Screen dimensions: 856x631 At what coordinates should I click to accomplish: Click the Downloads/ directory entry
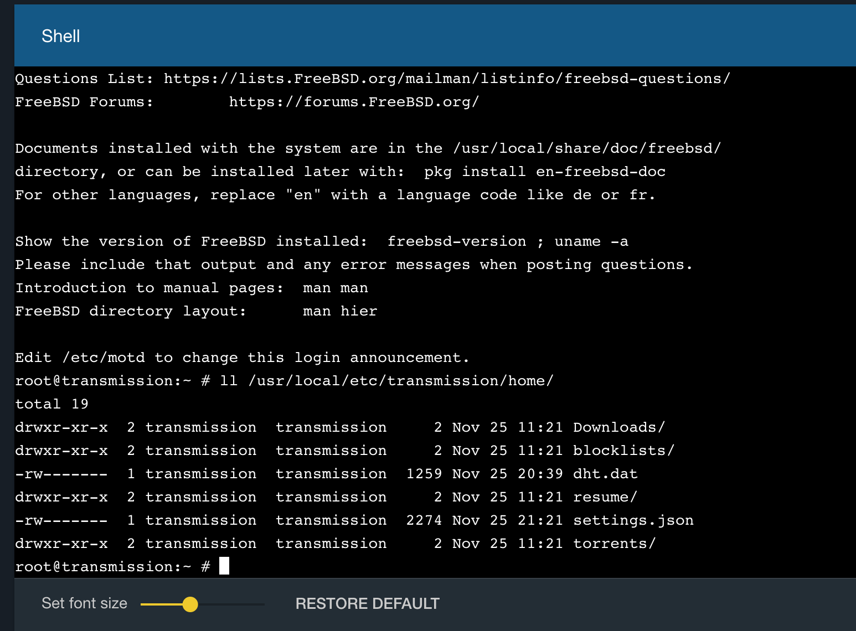point(619,427)
